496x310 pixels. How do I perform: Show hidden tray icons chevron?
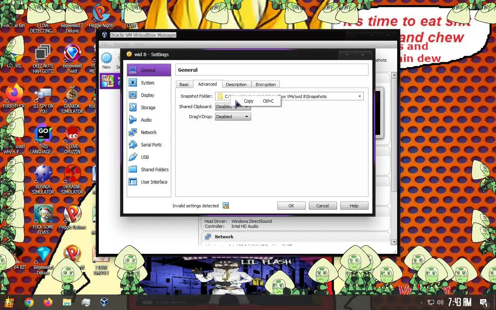[x=421, y=302]
